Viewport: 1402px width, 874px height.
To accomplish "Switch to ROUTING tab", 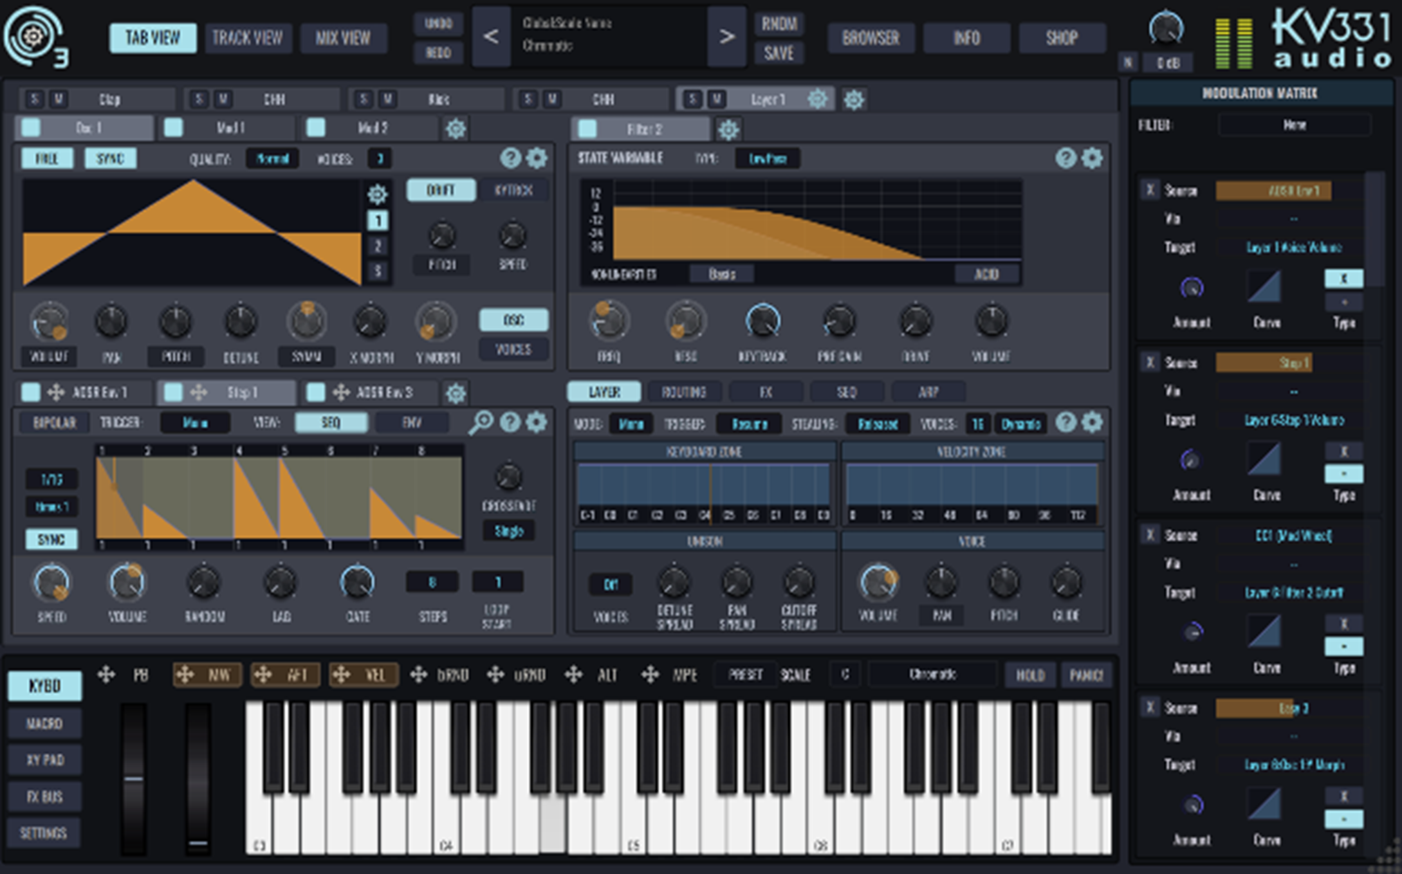I will pyautogui.click(x=684, y=392).
